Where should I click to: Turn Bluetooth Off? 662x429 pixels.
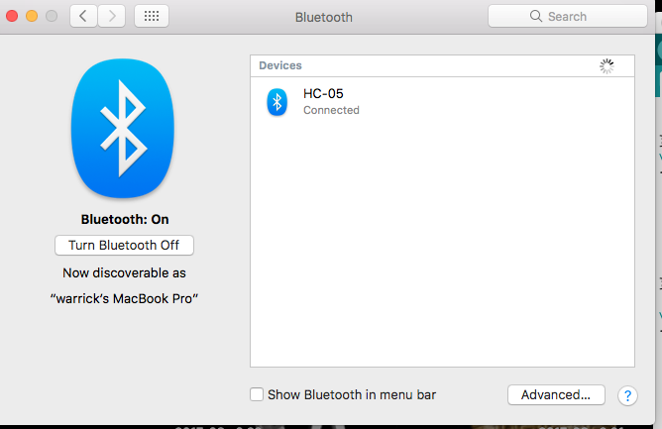tap(124, 246)
